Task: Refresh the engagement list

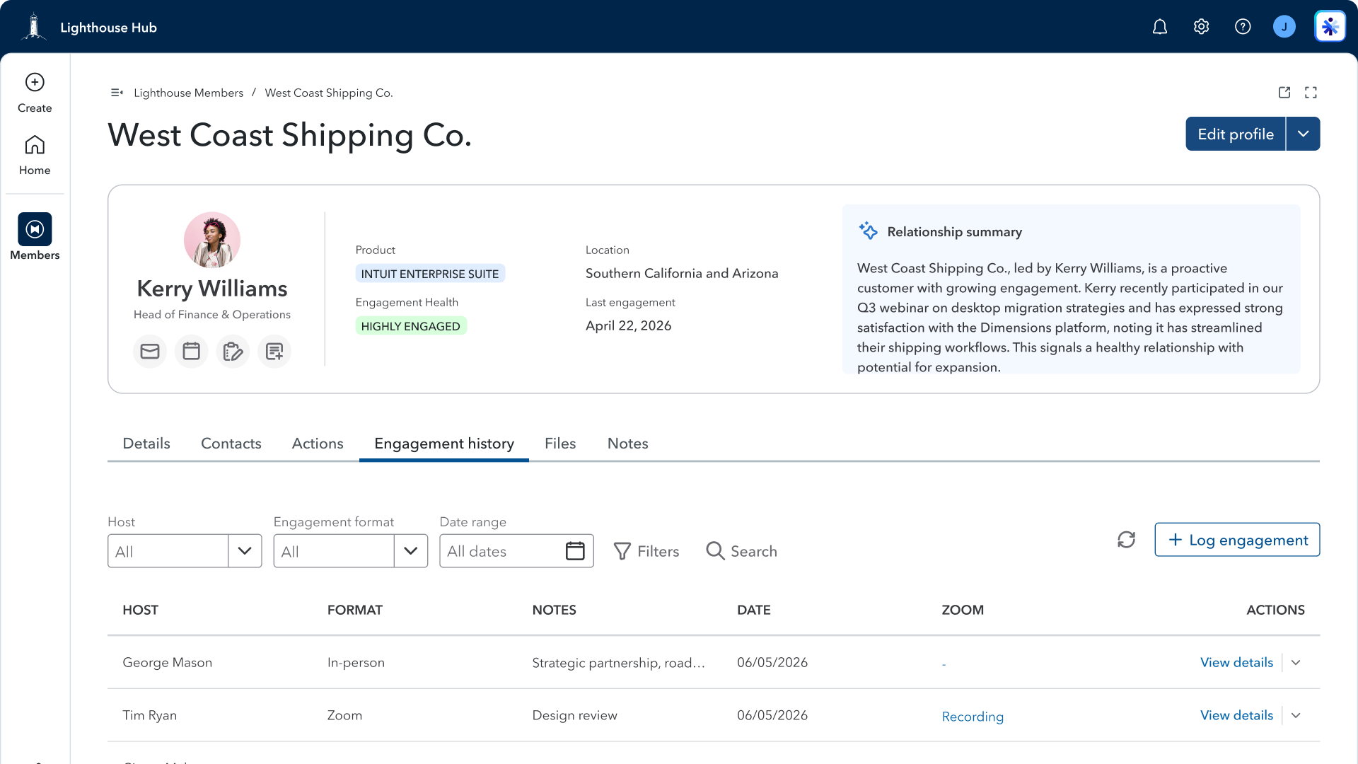Action: pyautogui.click(x=1127, y=540)
